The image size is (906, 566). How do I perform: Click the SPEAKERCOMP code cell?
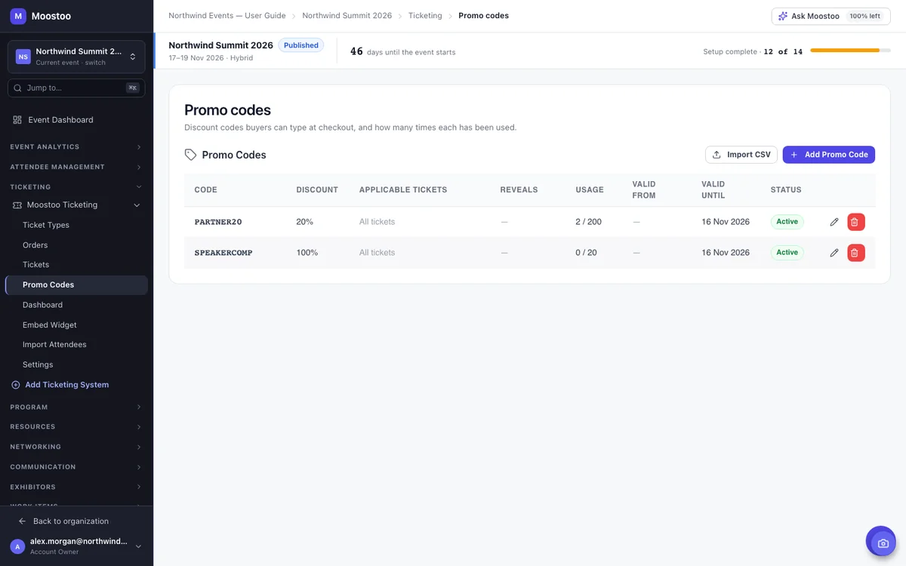click(x=223, y=253)
